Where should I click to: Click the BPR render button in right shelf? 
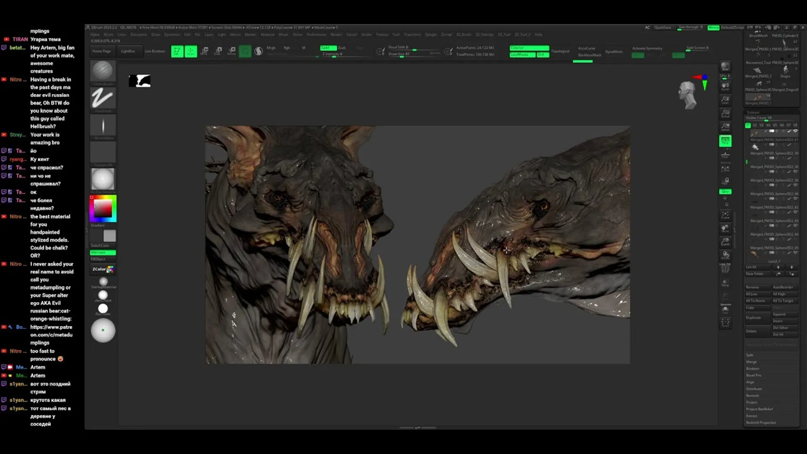point(725,67)
